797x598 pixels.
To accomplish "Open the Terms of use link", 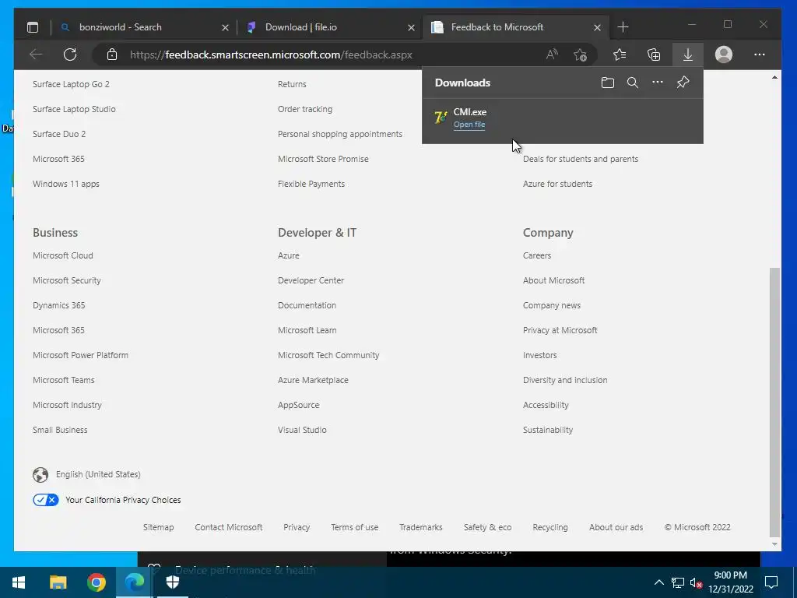I will coord(355,527).
